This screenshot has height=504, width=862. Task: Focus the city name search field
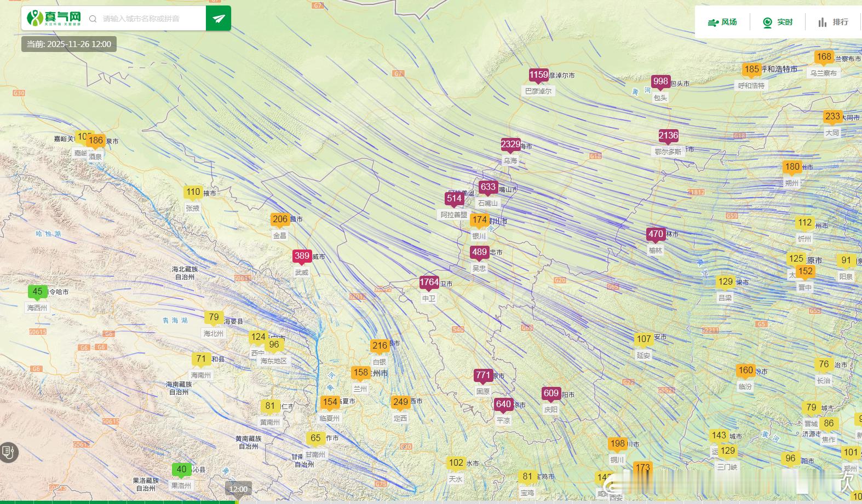(148, 19)
